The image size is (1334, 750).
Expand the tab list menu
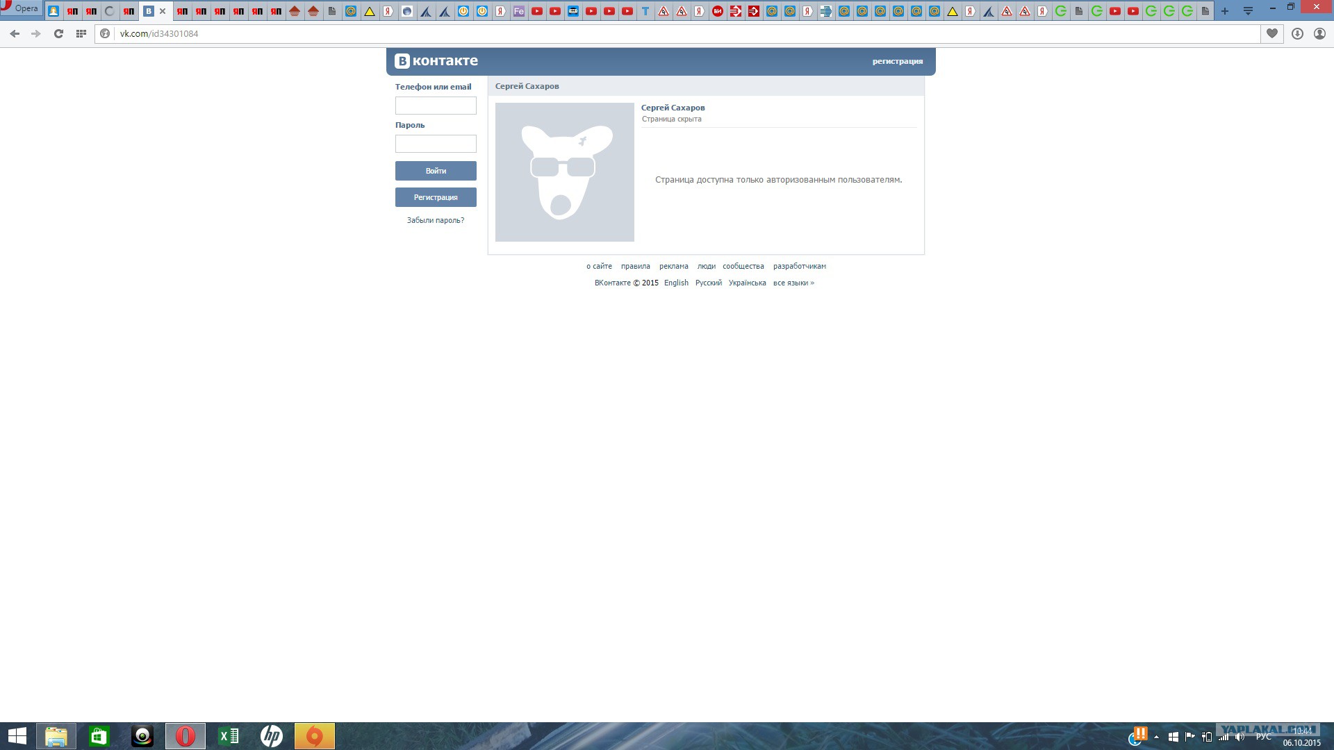tap(1248, 11)
